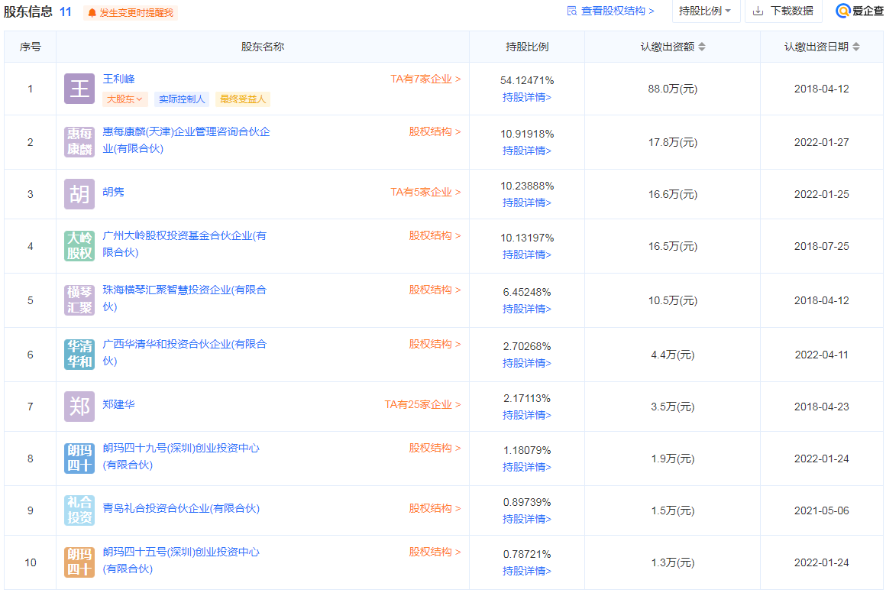The image size is (886, 593).
Task: Click the 最终受益人 tag
Action: (x=242, y=99)
